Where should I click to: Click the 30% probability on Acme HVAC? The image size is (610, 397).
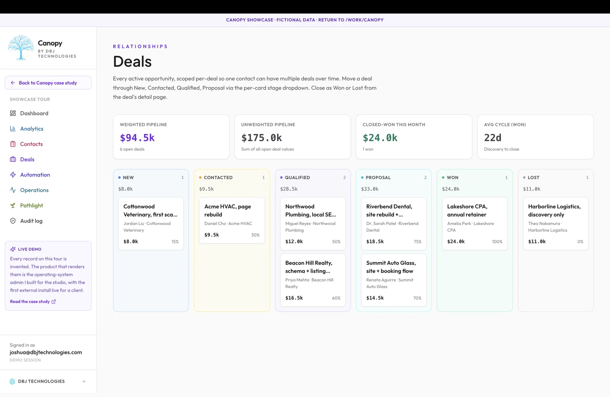(255, 235)
